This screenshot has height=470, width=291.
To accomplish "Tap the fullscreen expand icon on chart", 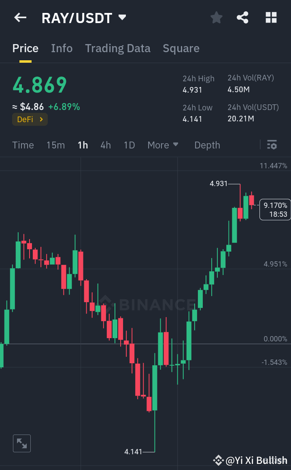I will (x=21, y=443).
